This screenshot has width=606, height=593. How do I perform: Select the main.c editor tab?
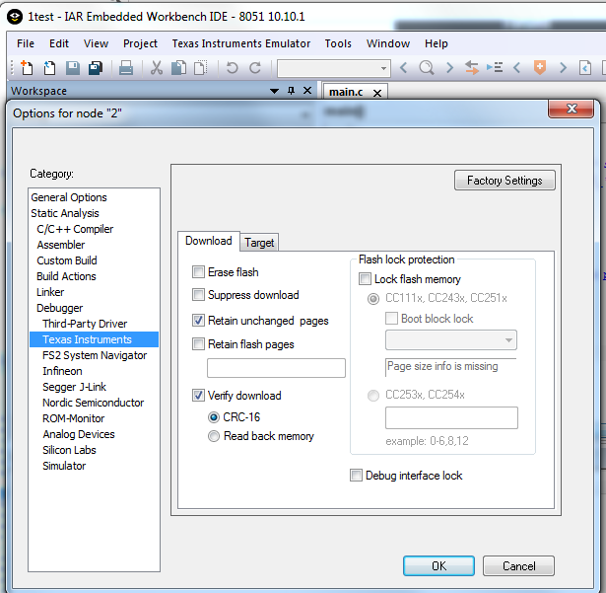point(346,92)
